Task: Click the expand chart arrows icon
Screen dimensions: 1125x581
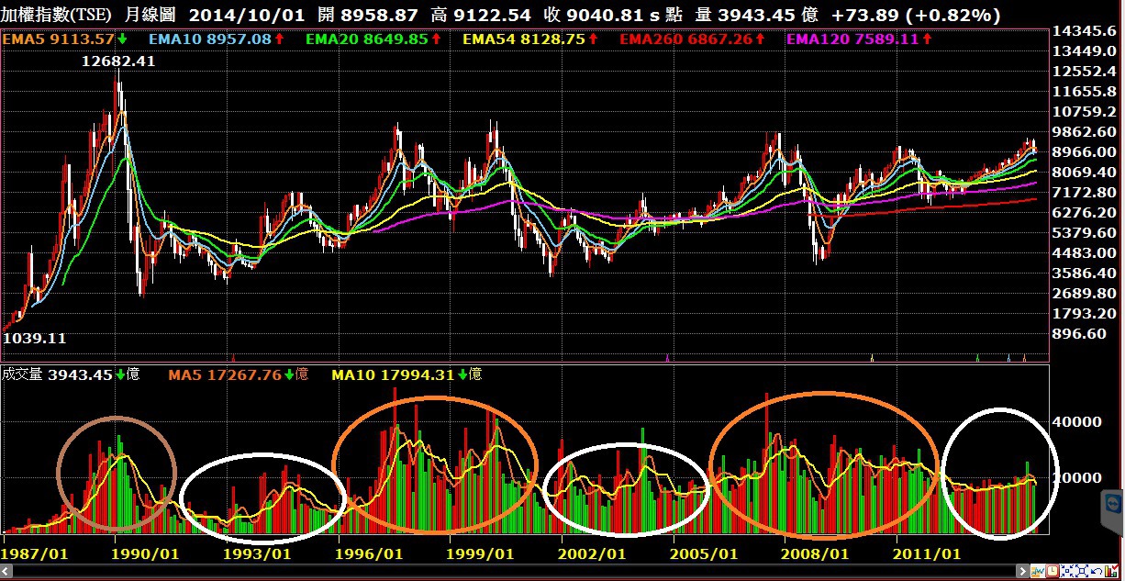Action: click(x=1082, y=571)
